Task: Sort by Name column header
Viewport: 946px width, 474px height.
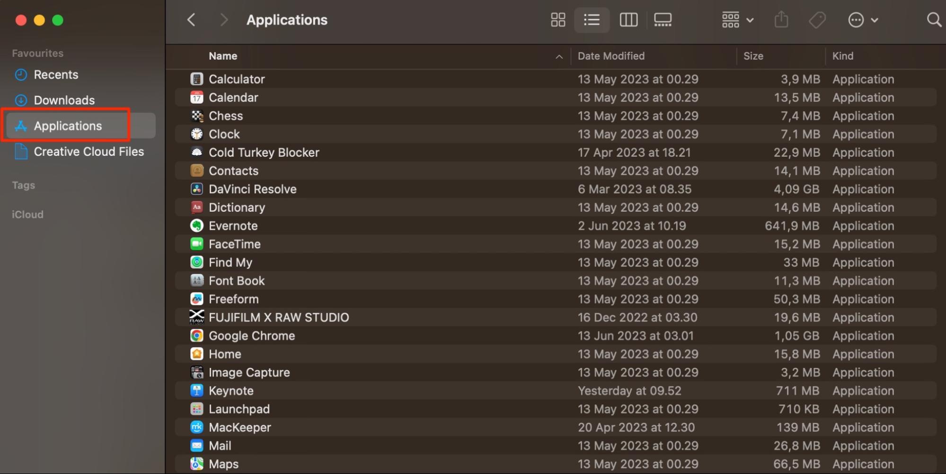Action: [223, 56]
